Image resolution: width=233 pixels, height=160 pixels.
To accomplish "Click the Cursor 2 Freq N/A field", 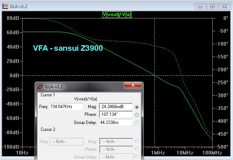I will [66, 142].
